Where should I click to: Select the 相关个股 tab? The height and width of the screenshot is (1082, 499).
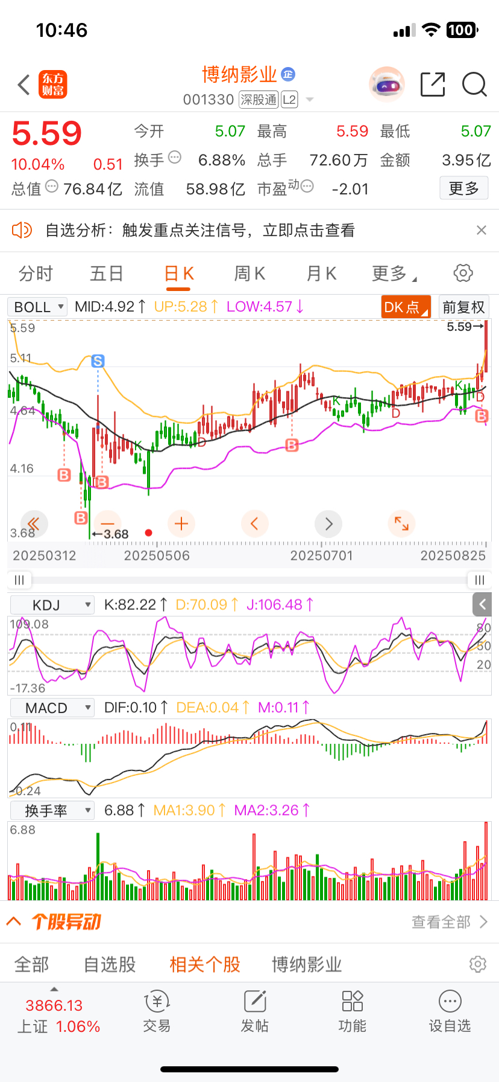(205, 964)
